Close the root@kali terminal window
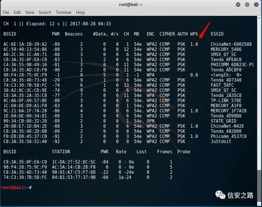This screenshot has width=262, height=207. 256,4
